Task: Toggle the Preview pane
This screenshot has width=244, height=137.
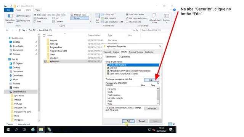Action: point(23,16)
